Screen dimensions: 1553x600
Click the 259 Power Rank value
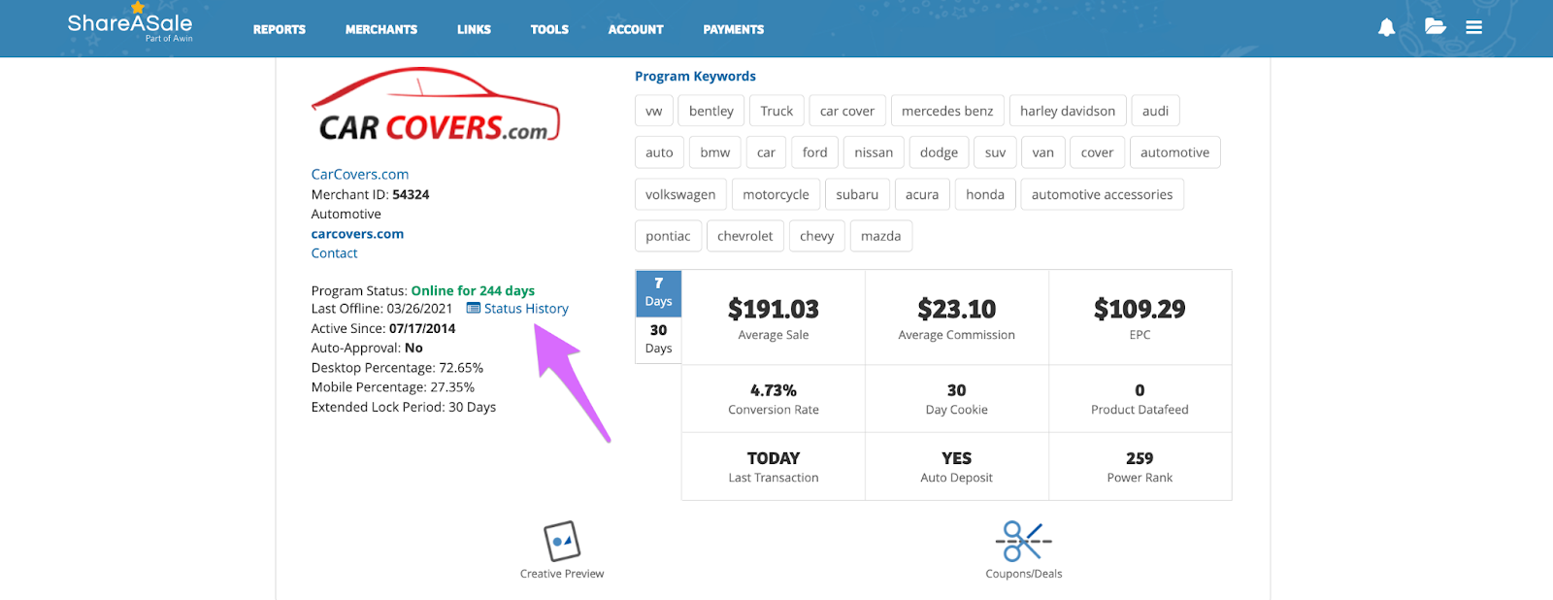1140,458
